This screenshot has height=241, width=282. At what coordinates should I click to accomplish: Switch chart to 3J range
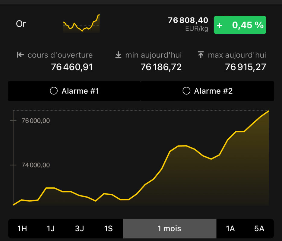tap(80, 229)
